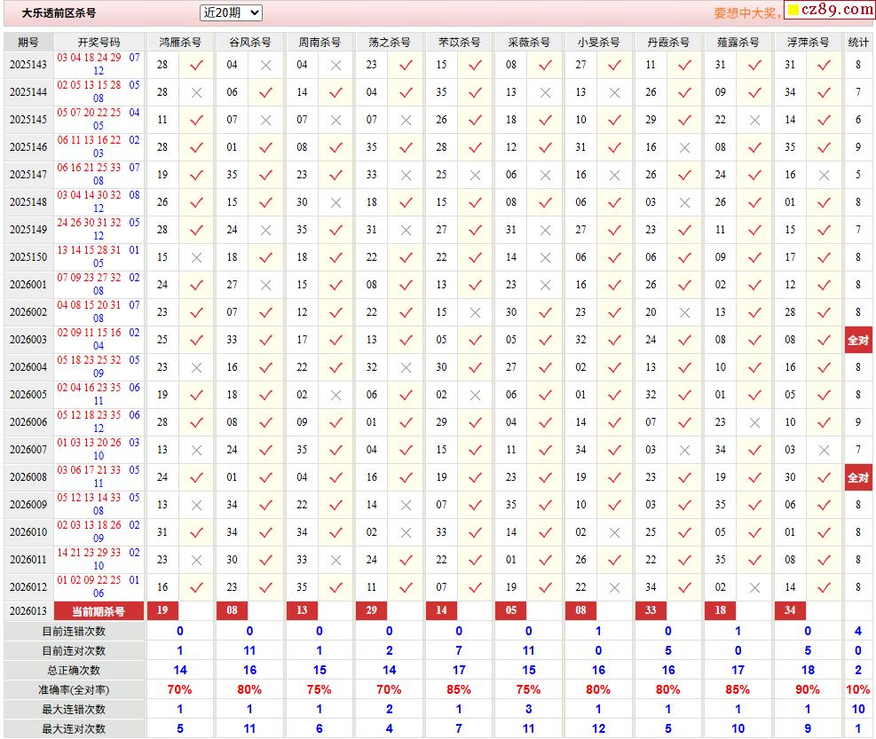This screenshot has width=876, height=739.
Task: Click the yellow square icon beside cz89.com
Action: [793, 11]
